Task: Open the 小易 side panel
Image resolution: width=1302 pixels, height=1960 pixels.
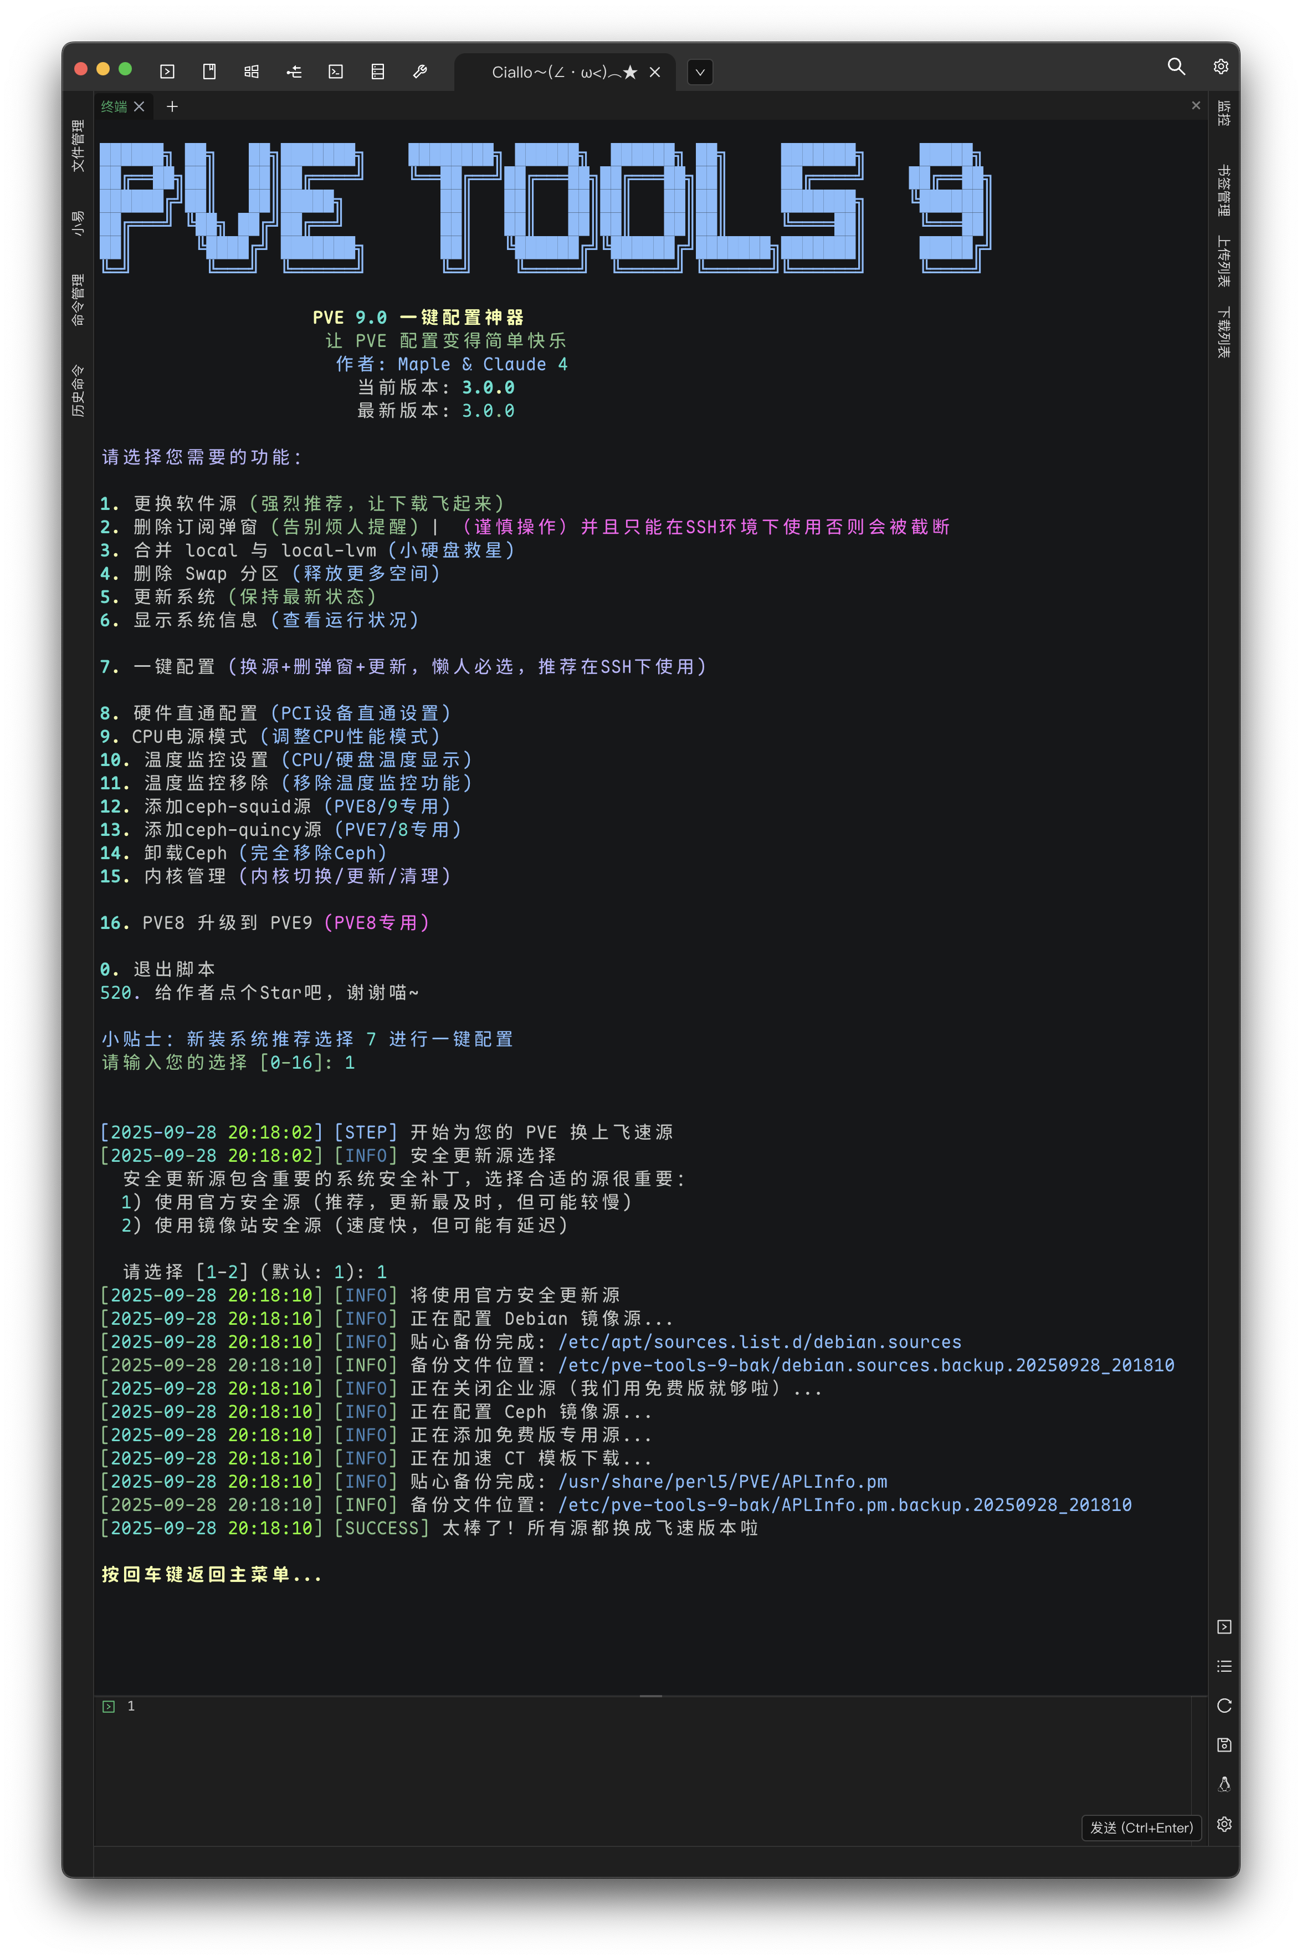Action: tap(78, 223)
